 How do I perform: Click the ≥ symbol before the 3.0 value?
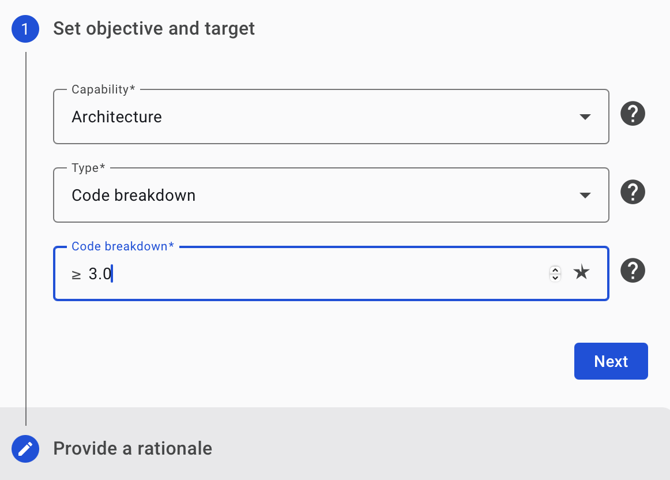tap(76, 275)
